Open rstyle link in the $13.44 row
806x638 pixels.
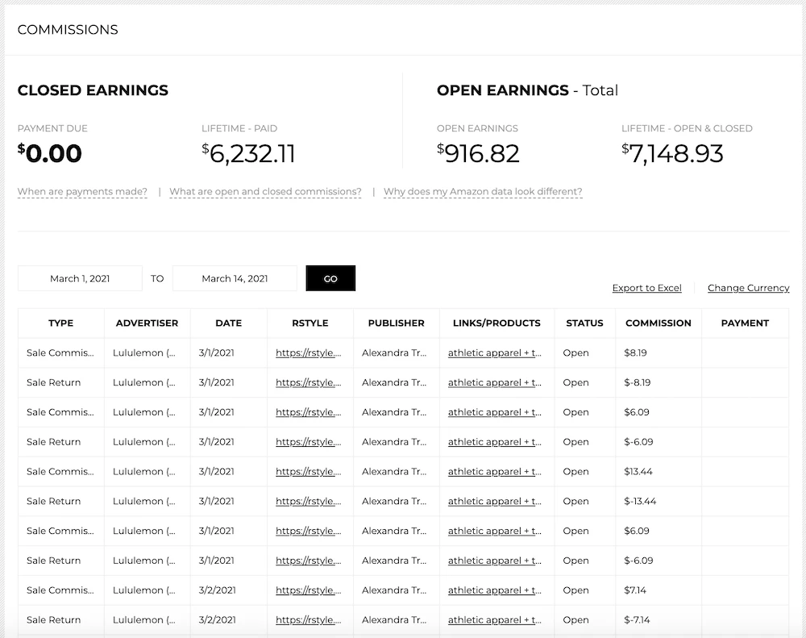pos(309,472)
